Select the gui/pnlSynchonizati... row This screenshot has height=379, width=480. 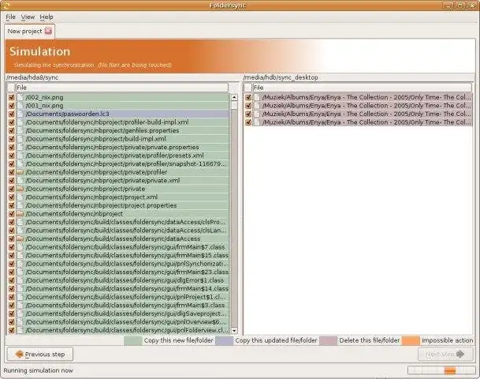click(119, 264)
